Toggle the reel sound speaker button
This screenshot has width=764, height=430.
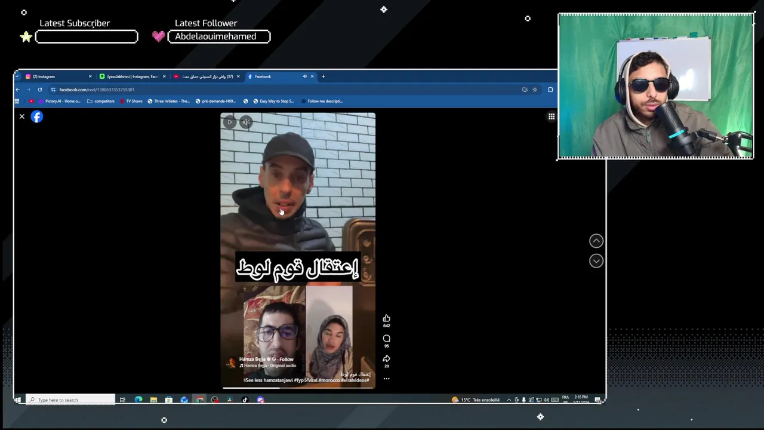point(245,122)
